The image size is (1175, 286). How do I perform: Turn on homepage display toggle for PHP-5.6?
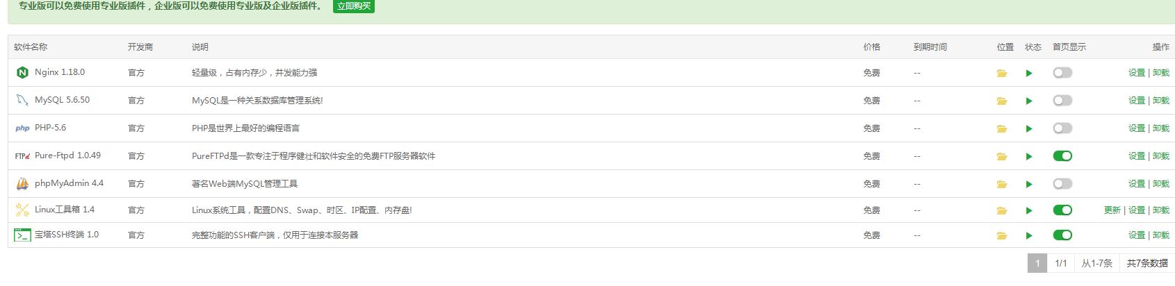pos(1062,128)
